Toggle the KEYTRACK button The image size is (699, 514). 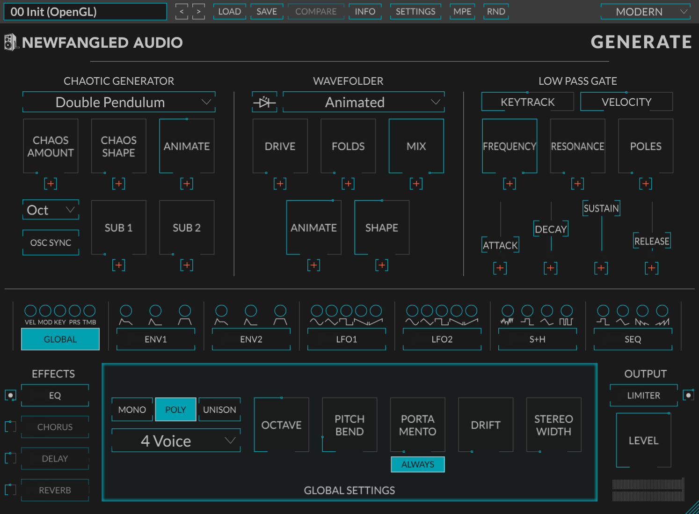(528, 102)
